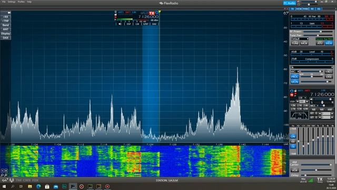Open the Default TX profile dropdown
Viewport: 337px width, 190px height.
pyautogui.click(x=300, y=39)
